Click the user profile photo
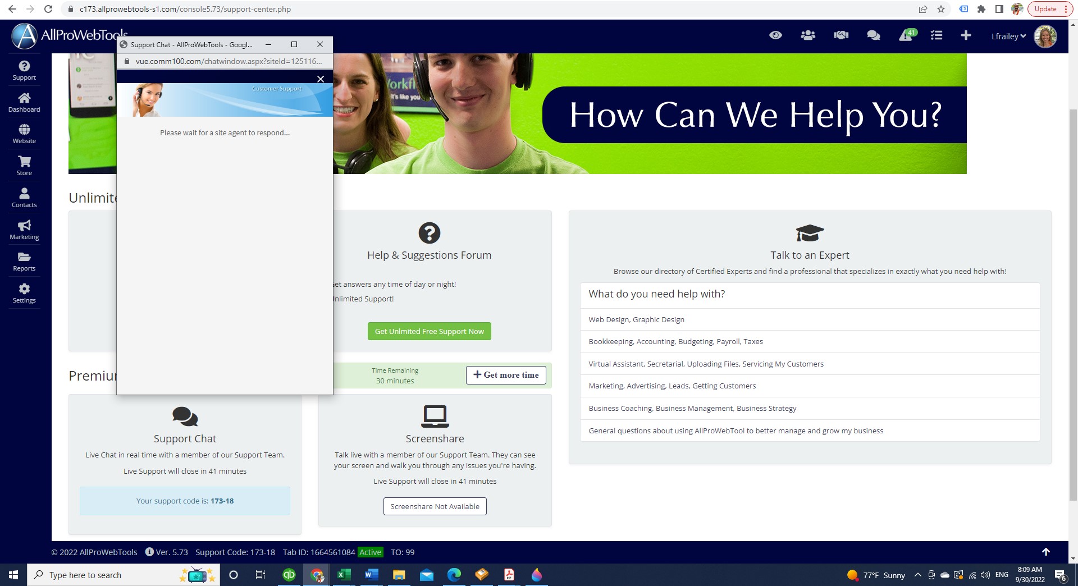The width and height of the screenshot is (1078, 586). [x=1045, y=36]
